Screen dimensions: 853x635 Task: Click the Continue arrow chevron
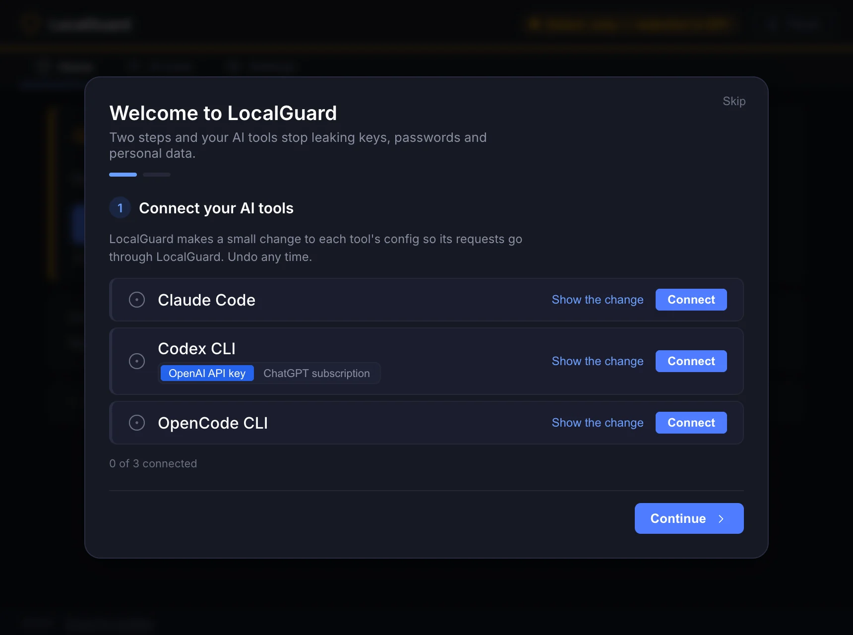(x=721, y=518)
